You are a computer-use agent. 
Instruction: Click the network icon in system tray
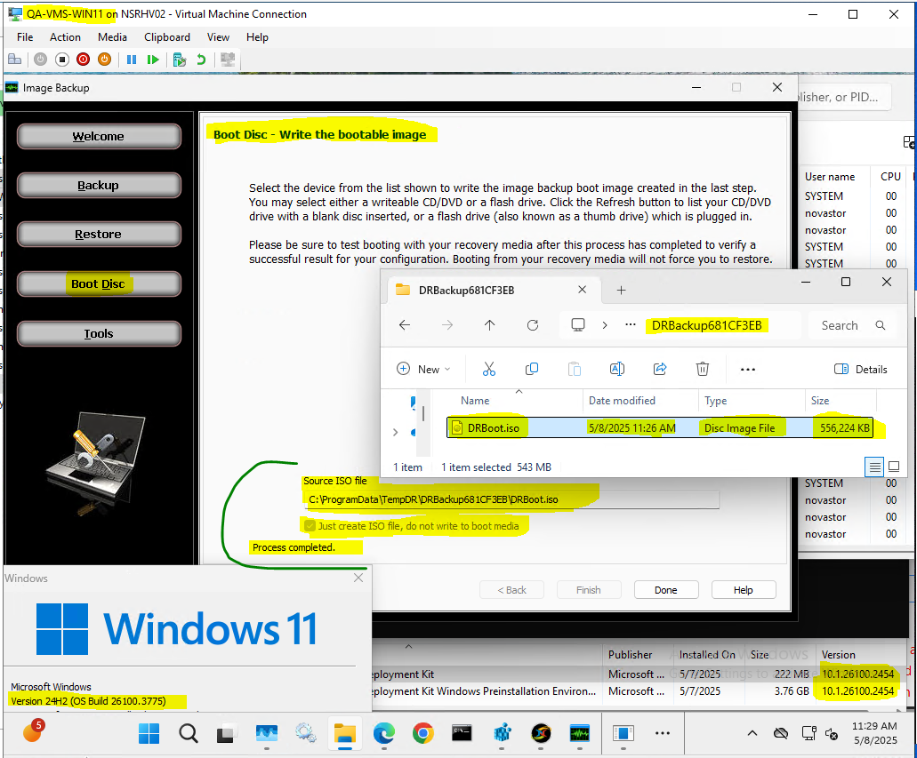click(808, 733)
